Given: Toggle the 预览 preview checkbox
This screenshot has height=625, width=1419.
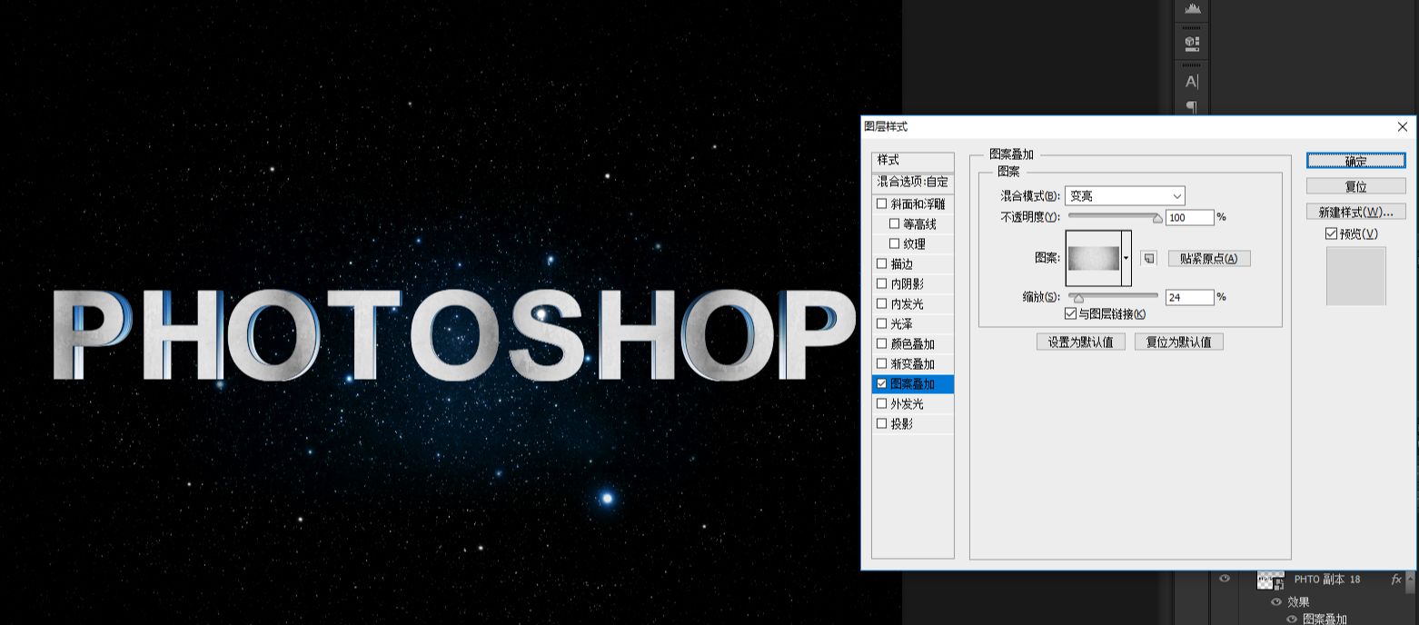Looking at the screenshot, I should click(x=1331, y=233).
